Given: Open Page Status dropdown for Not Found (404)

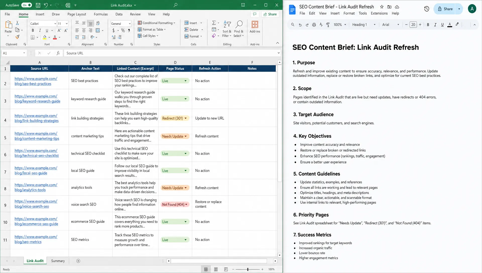Looking at the screenshot, I should (x=186, y=204).
